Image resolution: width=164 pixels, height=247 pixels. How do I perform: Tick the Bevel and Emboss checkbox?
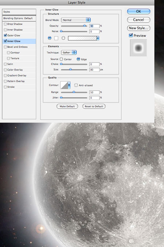[5, 47]
